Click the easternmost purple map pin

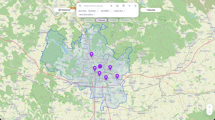[117, 76]
